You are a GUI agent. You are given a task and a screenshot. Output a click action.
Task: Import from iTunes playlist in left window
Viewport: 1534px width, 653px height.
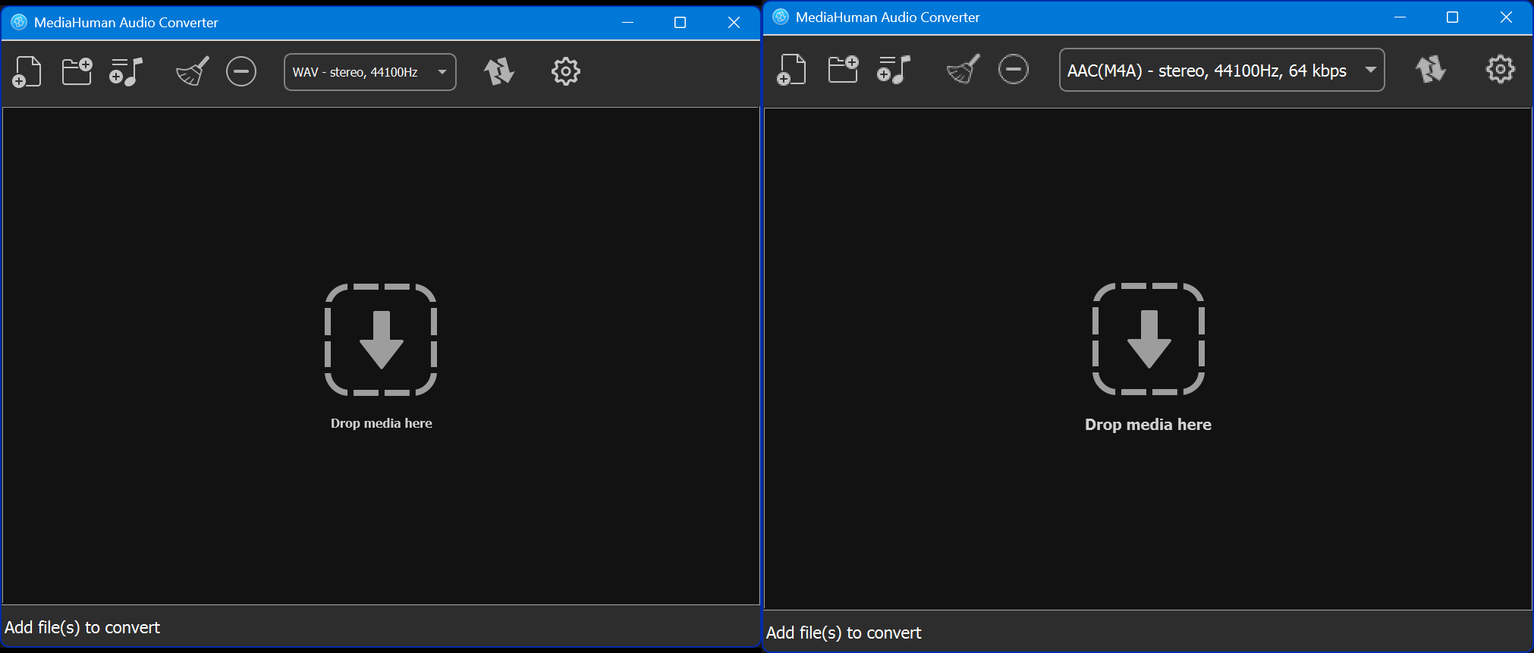pyautogui.click(x=126, y=72)
